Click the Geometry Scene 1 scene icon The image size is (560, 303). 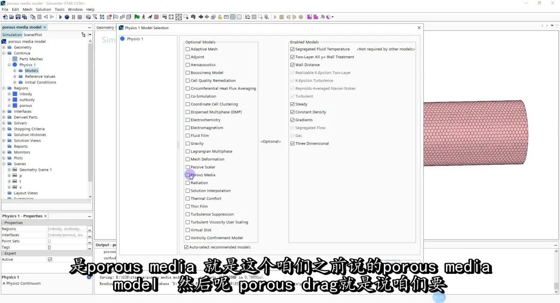click(15, 170)
